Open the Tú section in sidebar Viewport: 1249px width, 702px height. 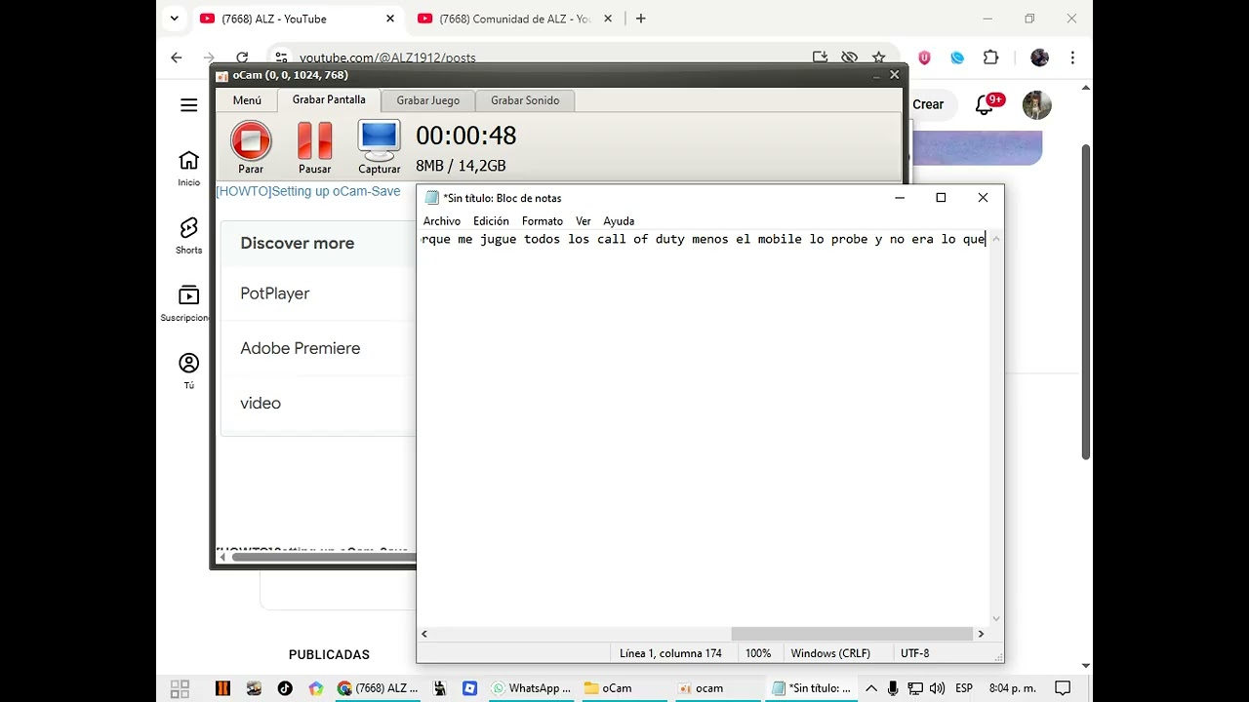(188, 370)
